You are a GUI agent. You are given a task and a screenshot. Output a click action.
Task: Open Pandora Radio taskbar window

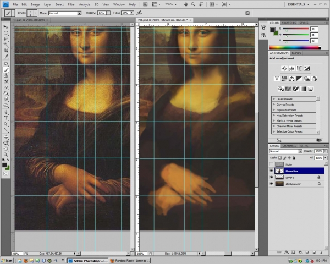(130, 261)
